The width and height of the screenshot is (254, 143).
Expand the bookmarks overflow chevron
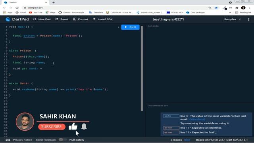click(230, 12)
